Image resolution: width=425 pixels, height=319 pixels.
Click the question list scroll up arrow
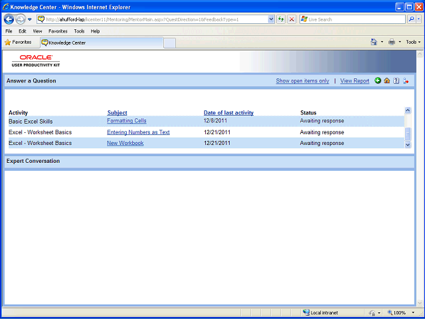coord(408,110)
